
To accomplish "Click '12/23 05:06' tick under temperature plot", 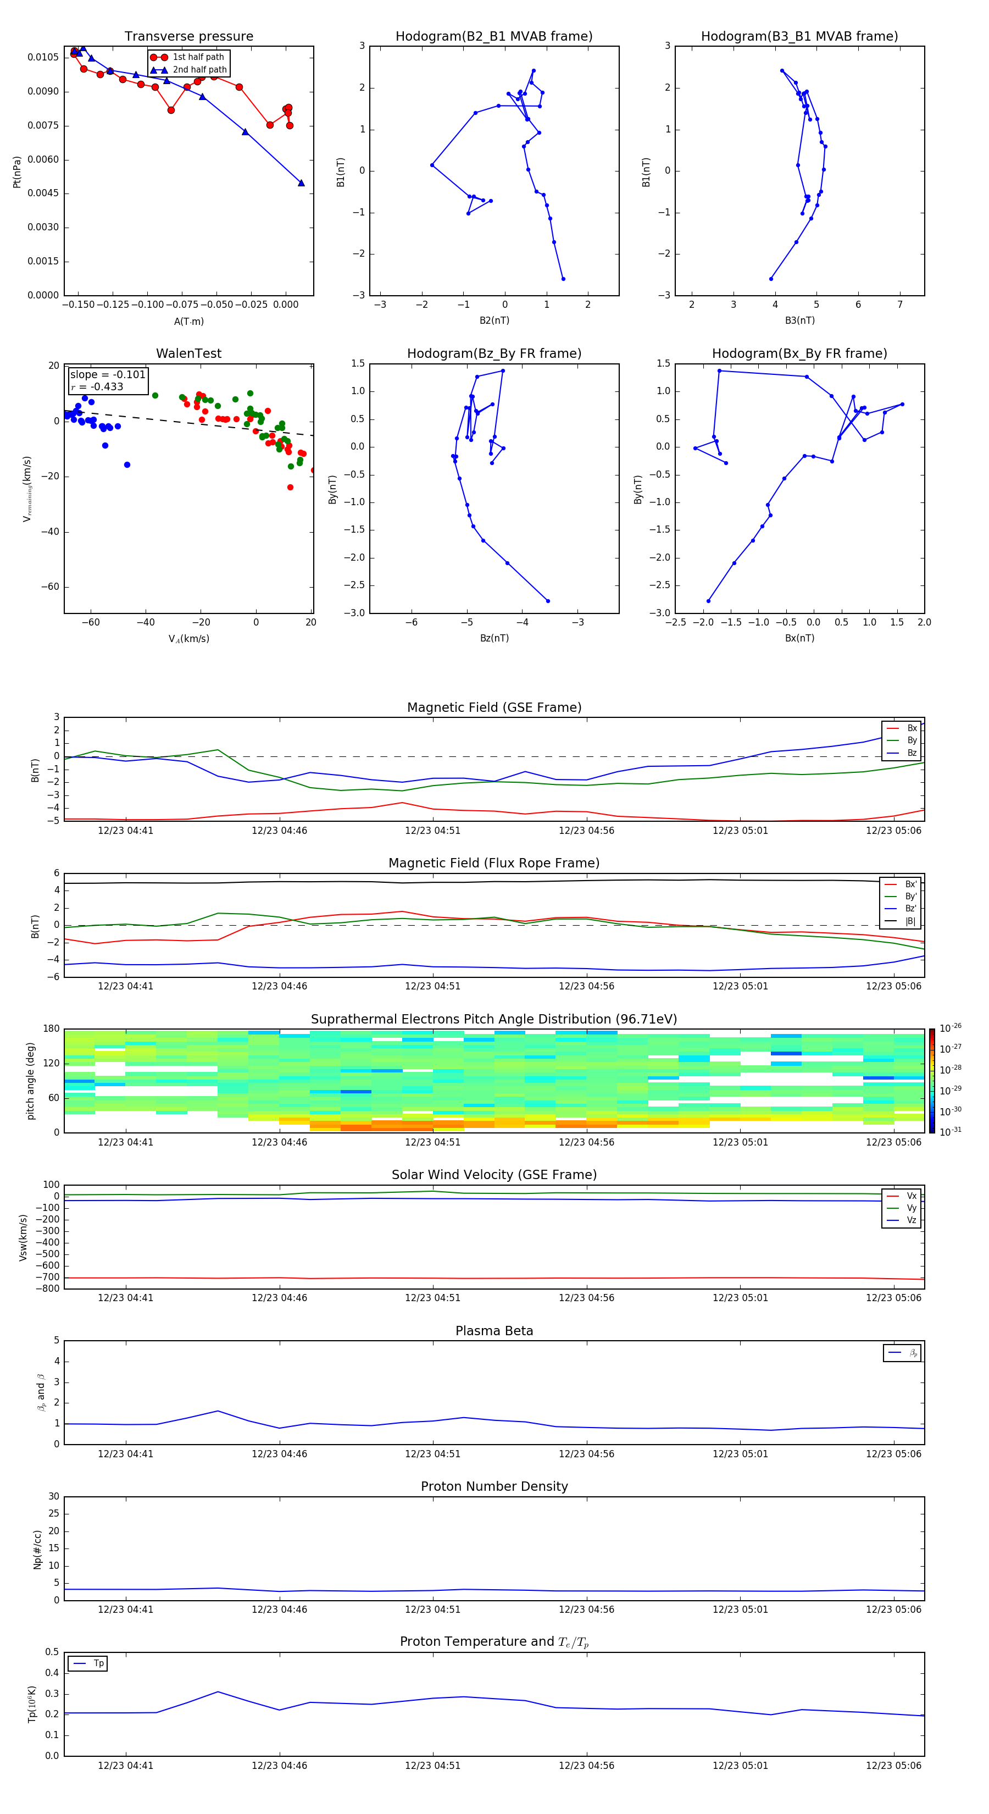I will tap(893, 1766).
